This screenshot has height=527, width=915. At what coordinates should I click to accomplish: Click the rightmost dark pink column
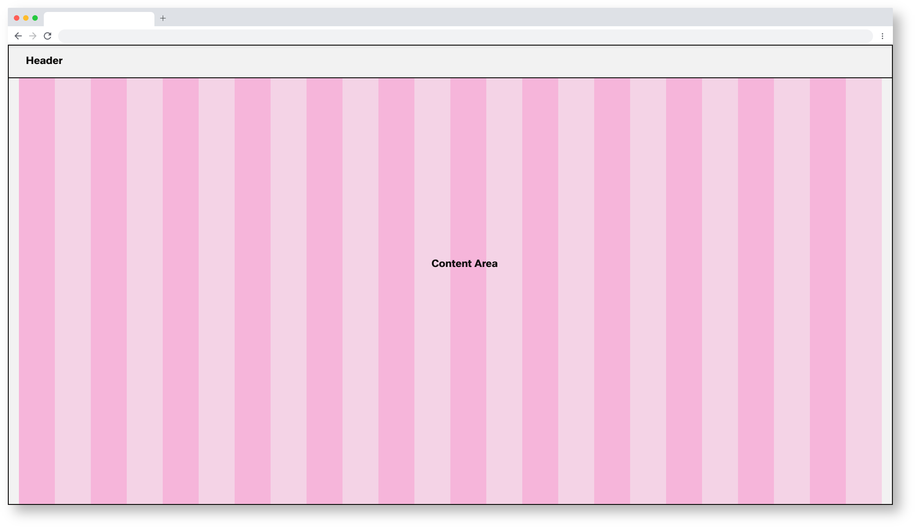pyautogui.click(x=827, y=290)
